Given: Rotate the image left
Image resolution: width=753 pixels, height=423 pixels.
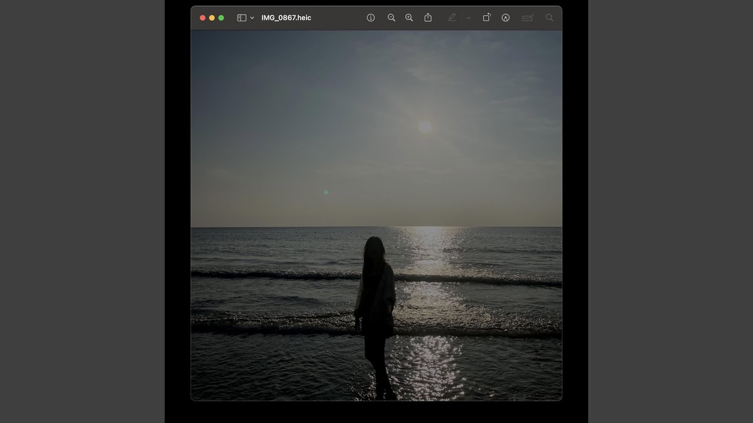Looking at the screenshot, I should (487, 18).
